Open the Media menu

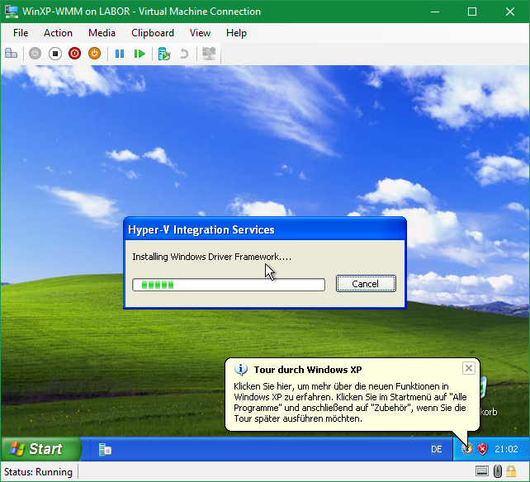(102, 33)
